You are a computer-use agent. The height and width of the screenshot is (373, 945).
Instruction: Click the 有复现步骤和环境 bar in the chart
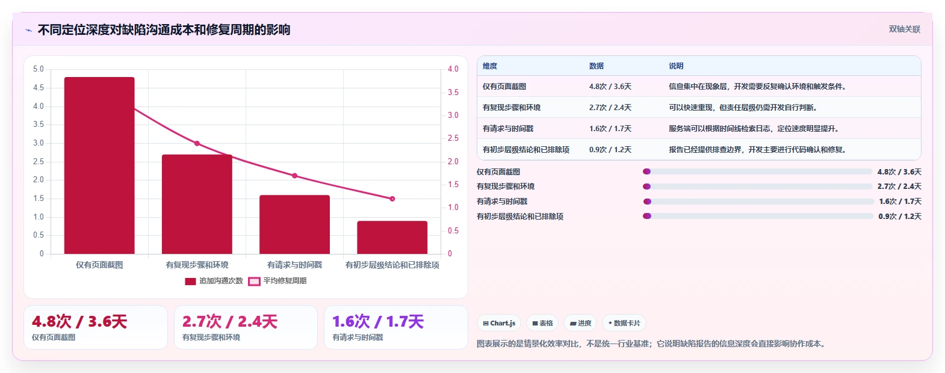(197, 204)
